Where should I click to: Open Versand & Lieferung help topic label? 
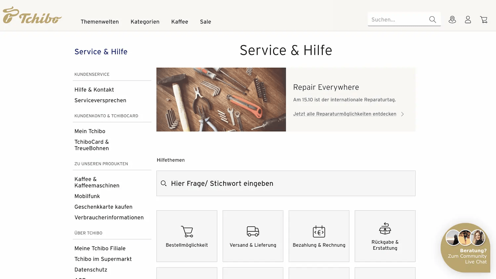point(253,245)
